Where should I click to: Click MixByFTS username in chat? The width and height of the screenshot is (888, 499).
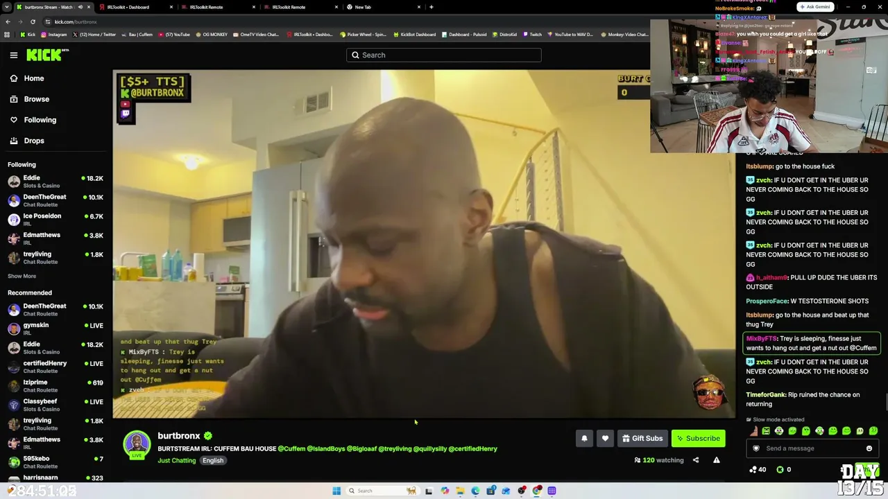click(762, 339)
